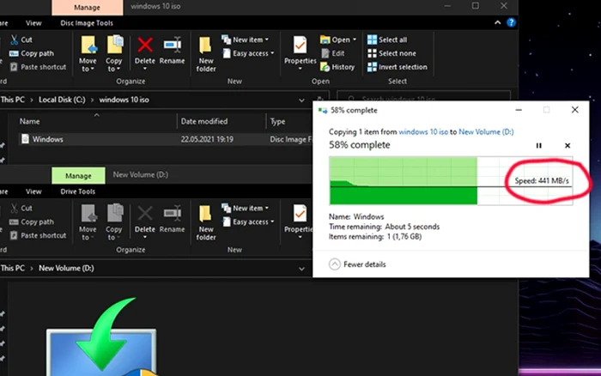
Task: Sort by the Date modified column
Action: (204, 122)
